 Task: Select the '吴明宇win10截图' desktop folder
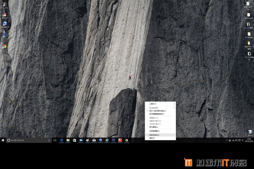tap(249, 45)
